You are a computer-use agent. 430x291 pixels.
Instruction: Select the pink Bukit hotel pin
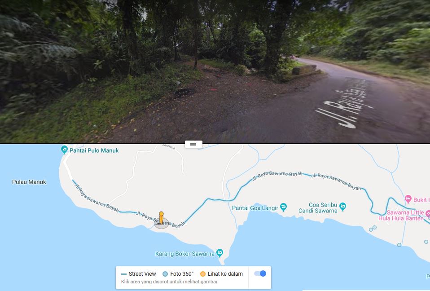(408, 198)
